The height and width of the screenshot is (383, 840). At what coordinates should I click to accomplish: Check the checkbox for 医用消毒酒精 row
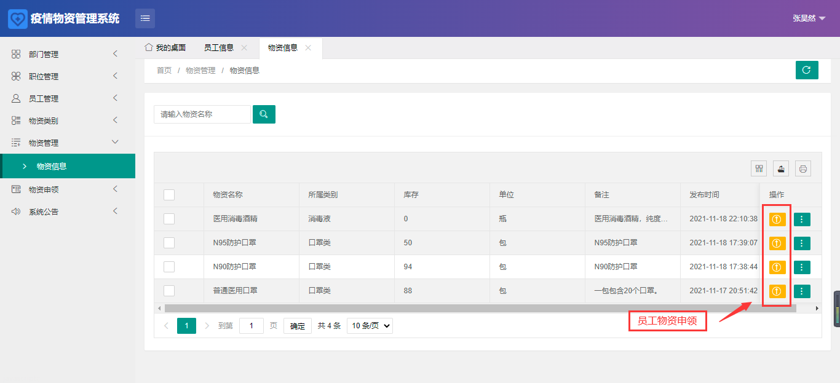coord(169,219)
